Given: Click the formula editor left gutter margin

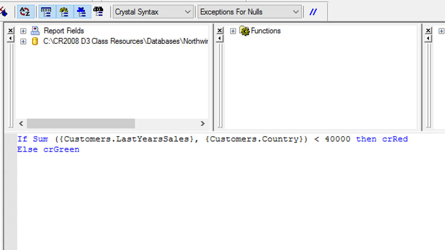Looking at the screenshot, I should 11,191.
